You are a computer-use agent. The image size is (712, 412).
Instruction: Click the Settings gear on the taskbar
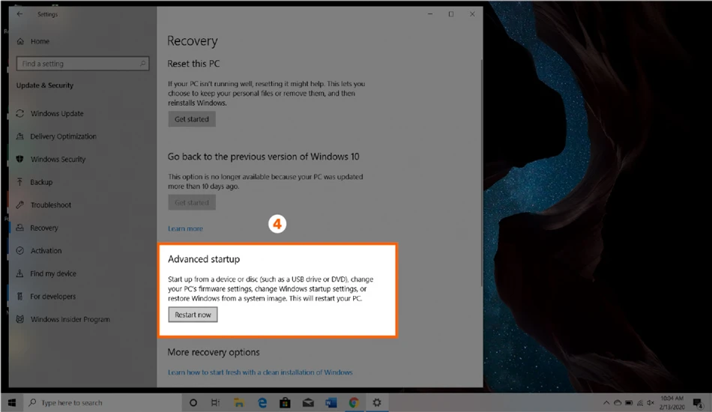377,402
